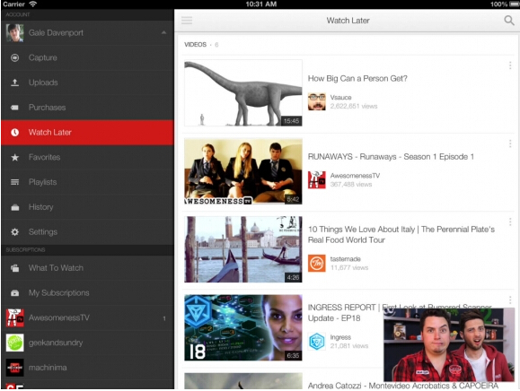Click the Playlists list icon

tap(14, 182)
